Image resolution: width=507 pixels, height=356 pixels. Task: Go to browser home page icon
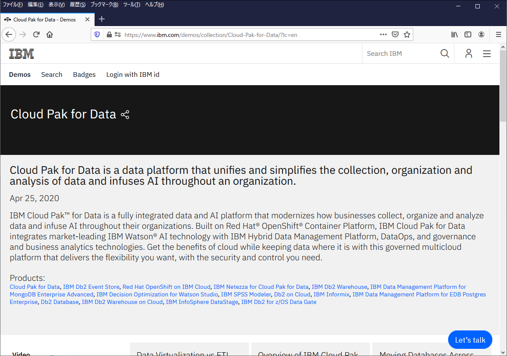[x=50, y=34]
